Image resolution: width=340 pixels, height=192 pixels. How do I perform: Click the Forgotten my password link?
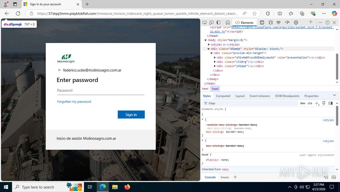click(74, 102)
